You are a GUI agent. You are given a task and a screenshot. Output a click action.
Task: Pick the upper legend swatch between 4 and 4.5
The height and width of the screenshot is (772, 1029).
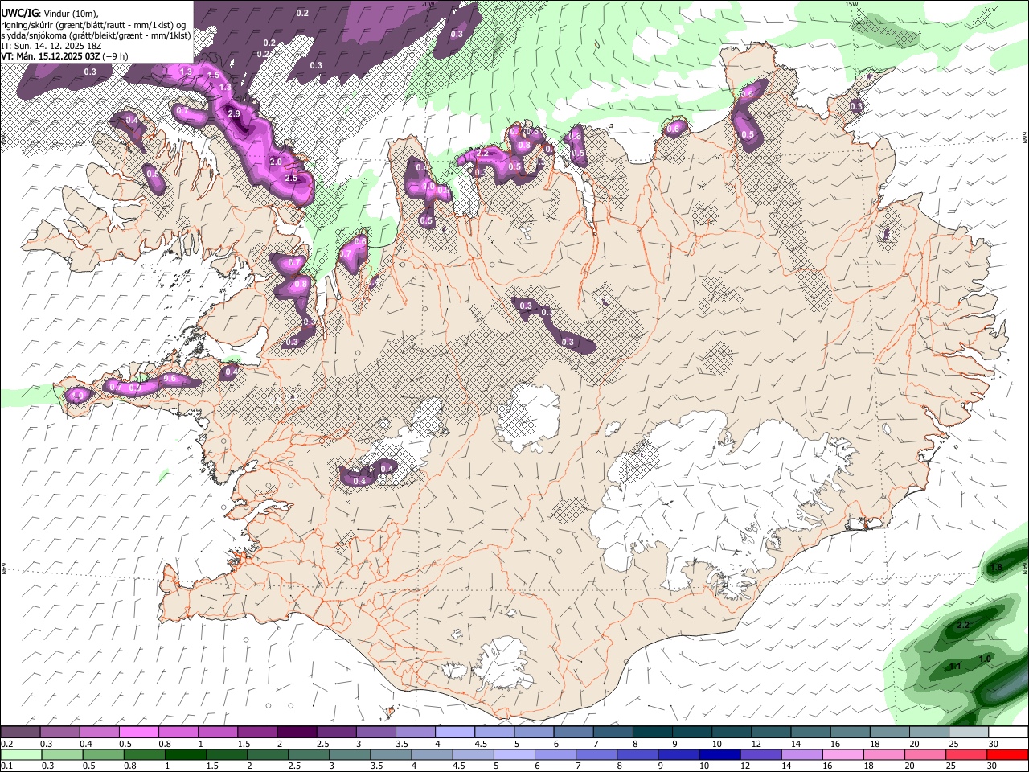(455, 732)
